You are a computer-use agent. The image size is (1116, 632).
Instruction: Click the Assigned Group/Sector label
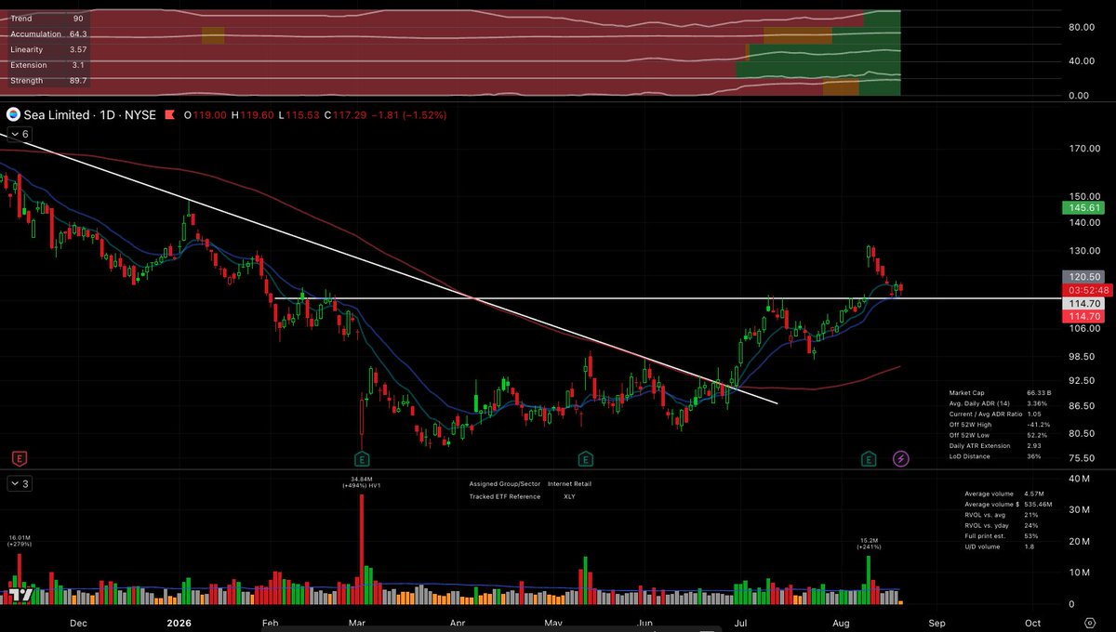coord(503,483)
